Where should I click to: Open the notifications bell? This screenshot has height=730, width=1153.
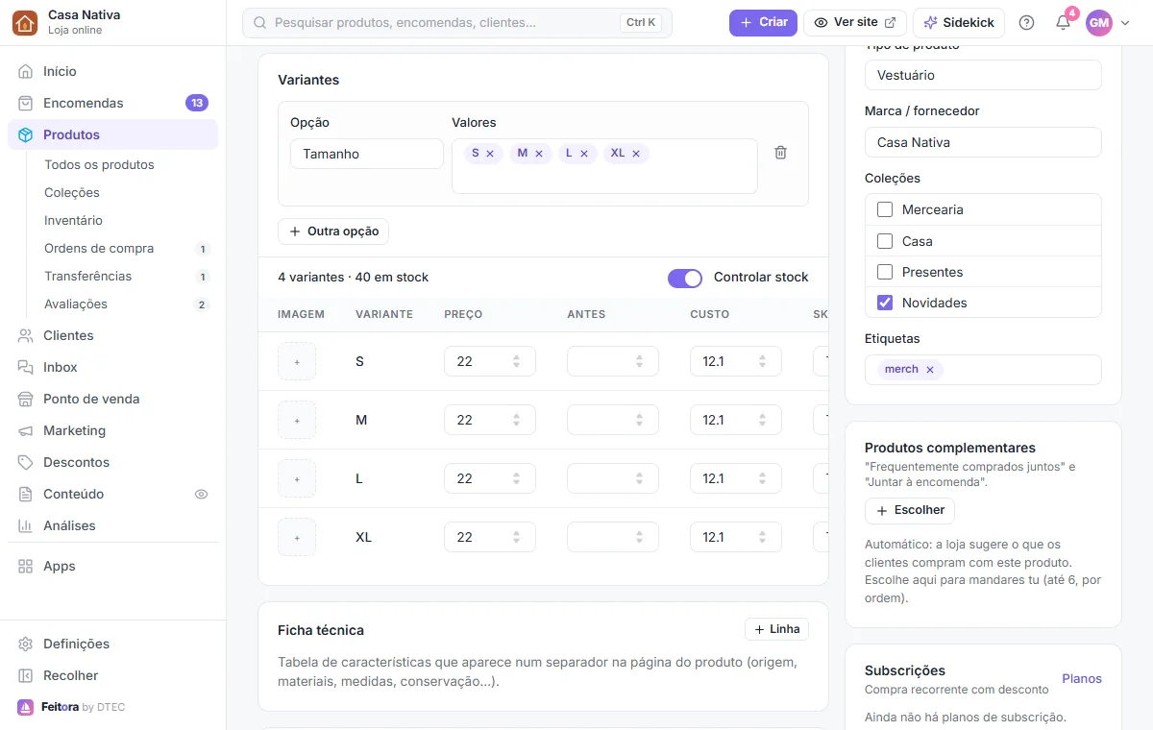pos(1063,23)
